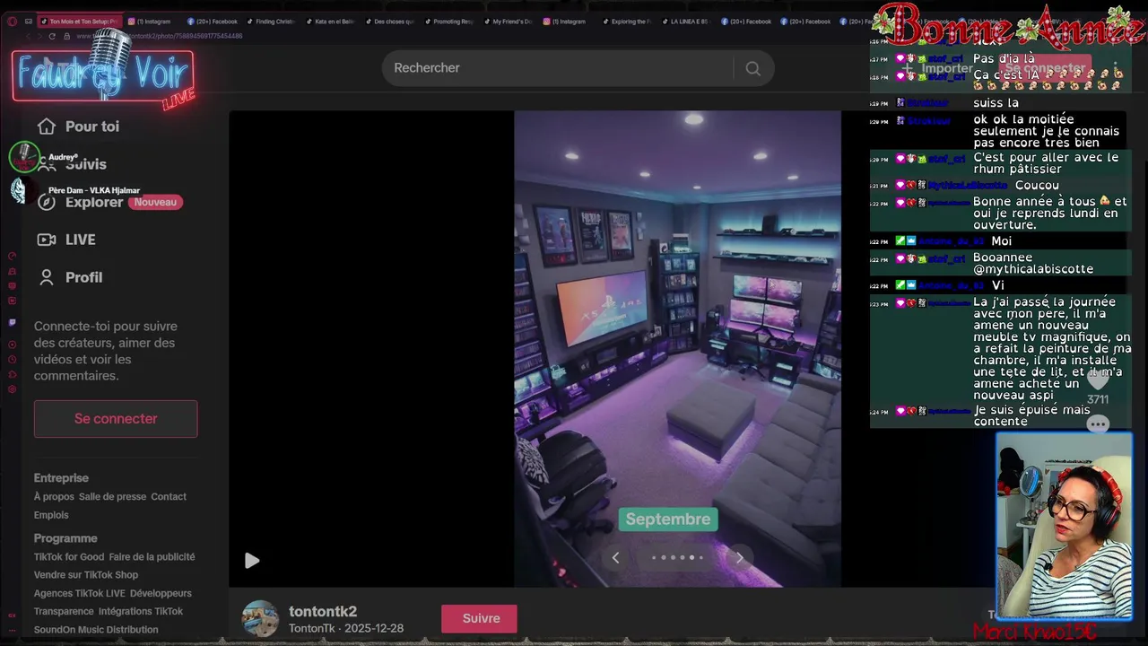Select the Ton Mois et Ton Setup tab
This screenshot has height=646, width=1148.
[78, 22]
